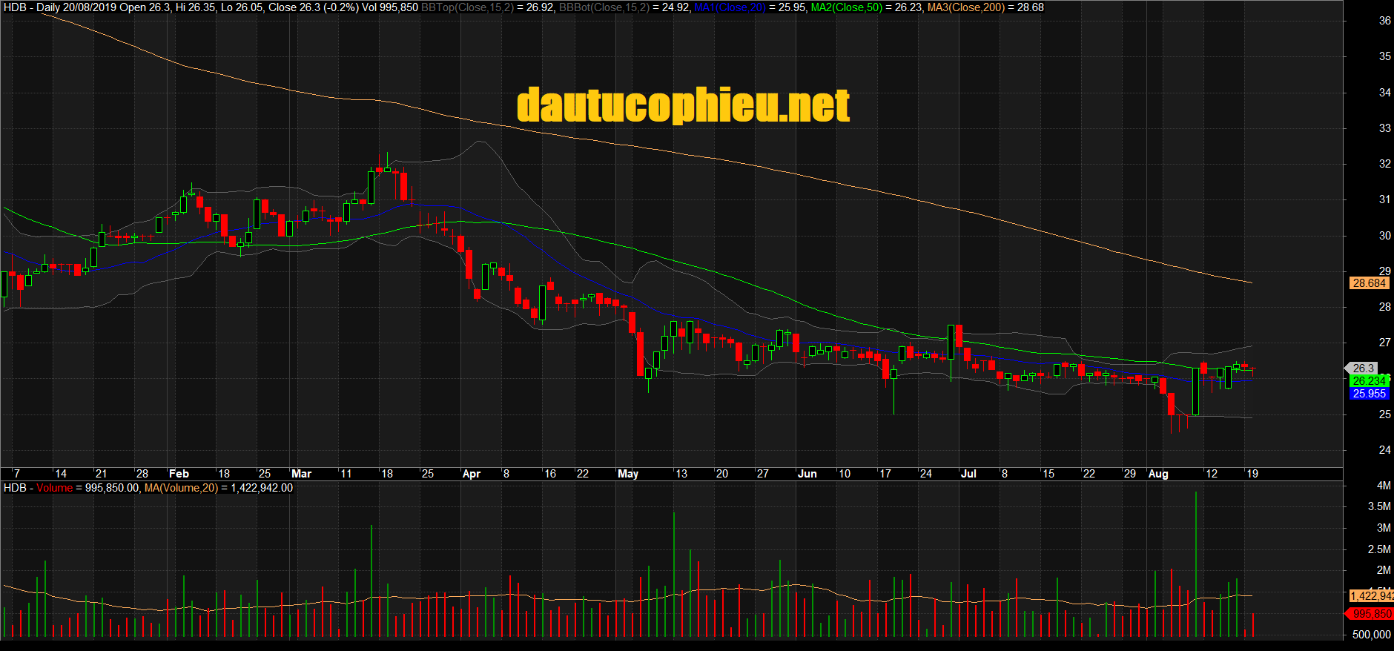Click the dautucophieu.net watermark text

(683, 105)
